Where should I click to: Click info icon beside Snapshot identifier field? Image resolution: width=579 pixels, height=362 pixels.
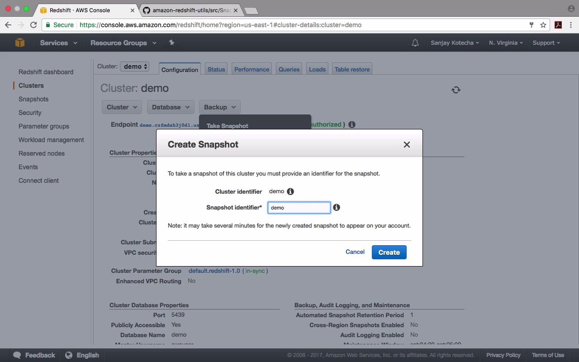point(337,207)
